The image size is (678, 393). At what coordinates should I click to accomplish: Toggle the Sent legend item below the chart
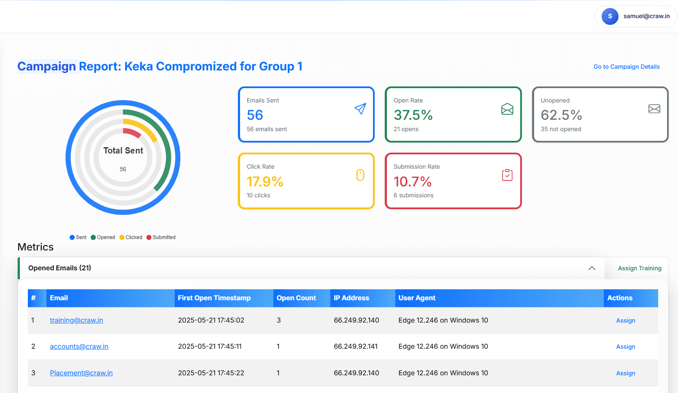(78, 237)
